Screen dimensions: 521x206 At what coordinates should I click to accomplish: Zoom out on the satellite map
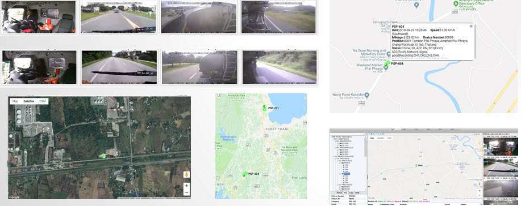[x=187, y=192]
